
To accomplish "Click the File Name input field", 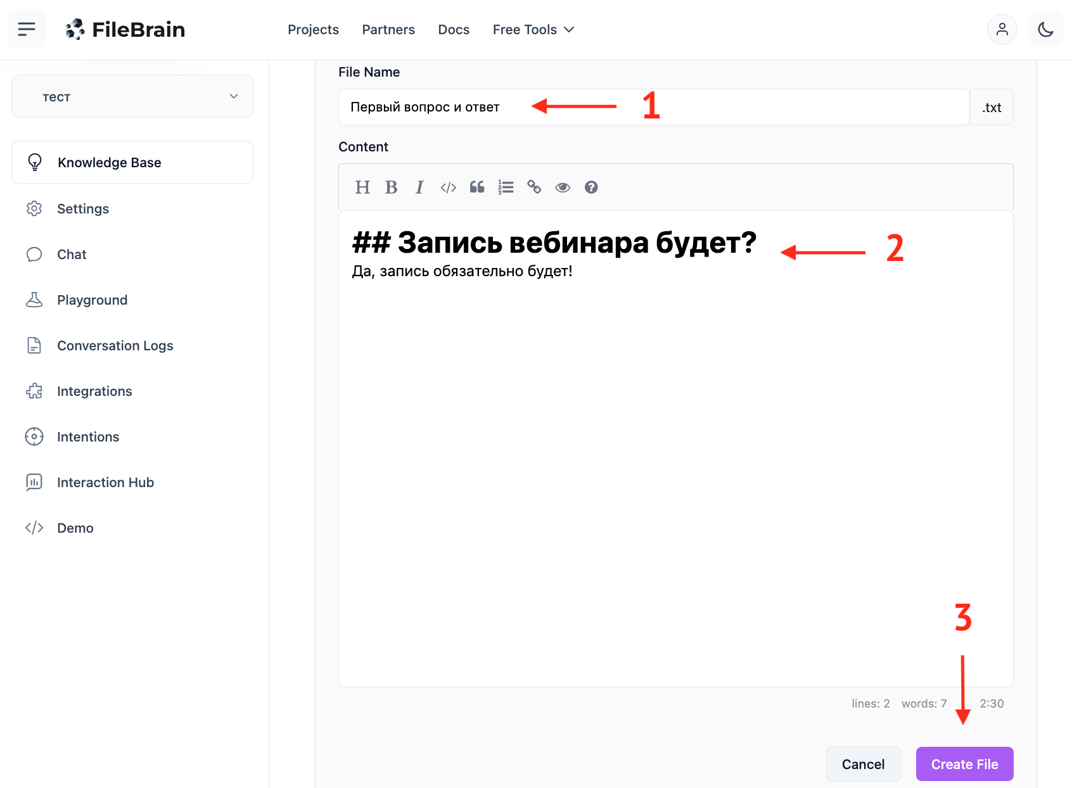I will click(x=653, y=107).
